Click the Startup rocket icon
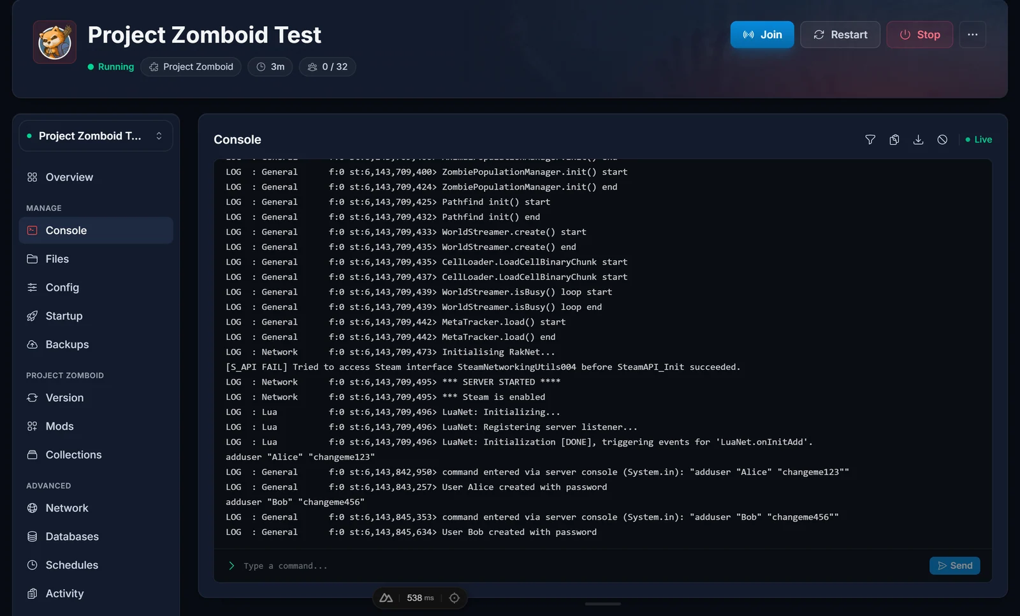The height and width of the screenshot is (616, 1020). pyautogui.click(x=33, y=316)
